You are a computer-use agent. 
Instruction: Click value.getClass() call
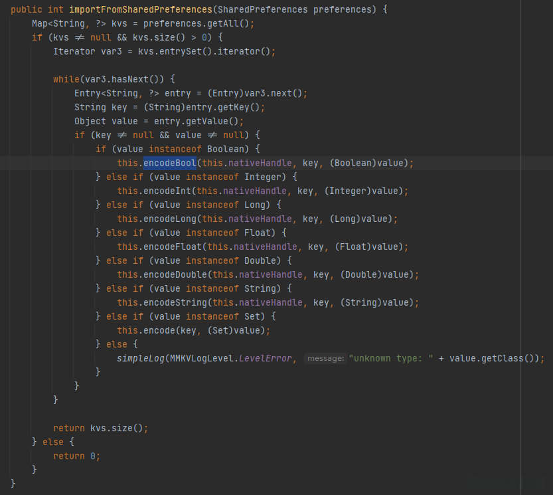pyautogui.click(x=492, y=358)
